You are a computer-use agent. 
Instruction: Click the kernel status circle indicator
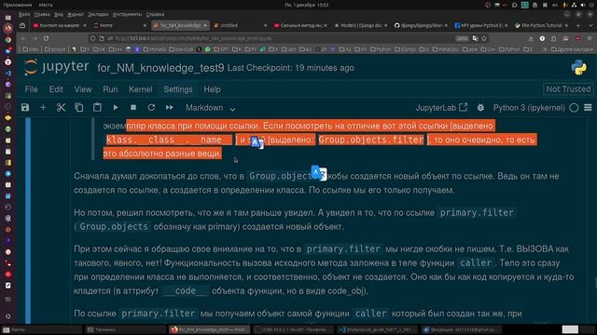pyautogui.click(x=574, y=108)
